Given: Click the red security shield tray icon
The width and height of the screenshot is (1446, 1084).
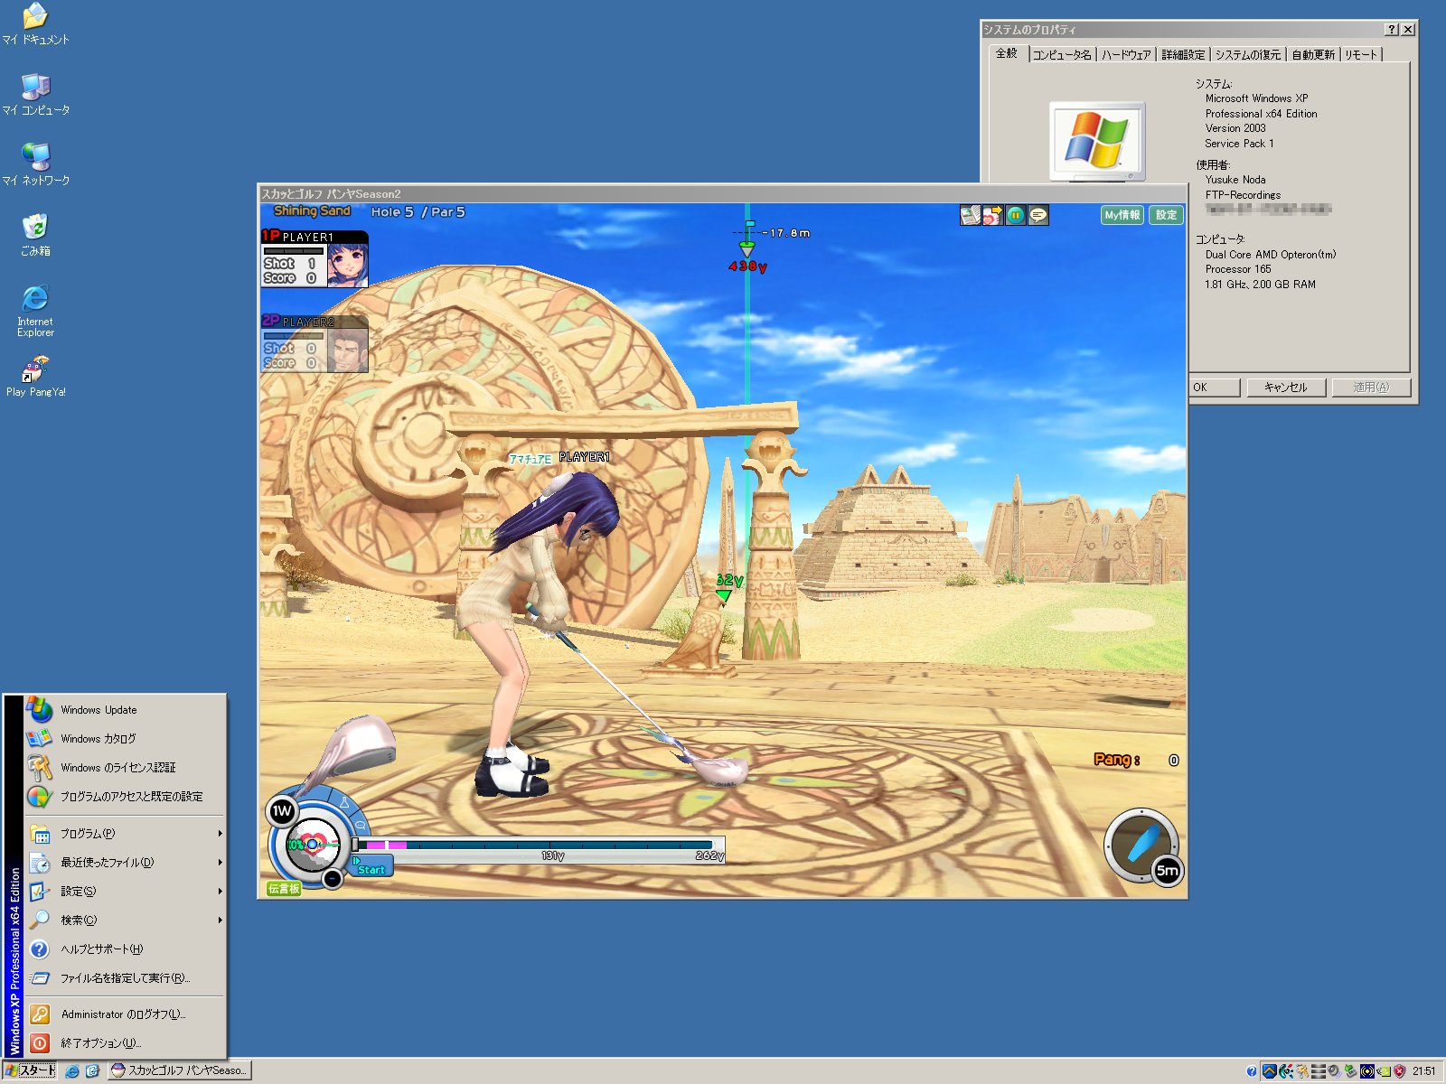Looking at the screenshot, I should pyautogui.click(x=1399, y=1071).
